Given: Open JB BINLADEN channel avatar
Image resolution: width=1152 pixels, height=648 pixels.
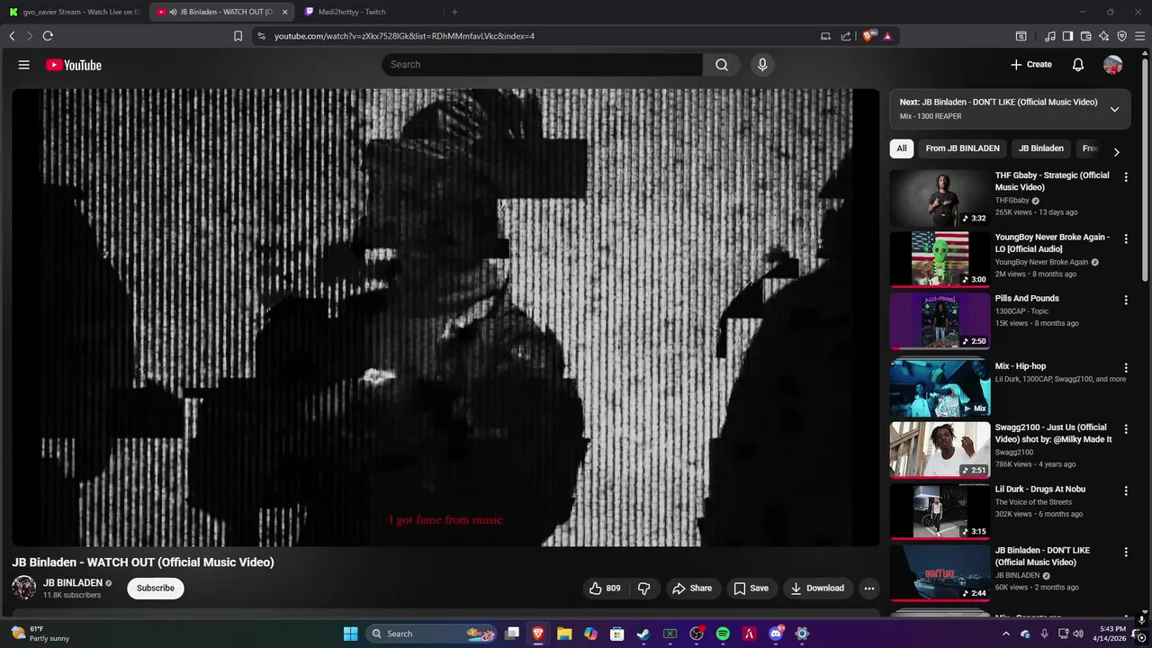Looking at the screenshot, I should click(24, 589).
